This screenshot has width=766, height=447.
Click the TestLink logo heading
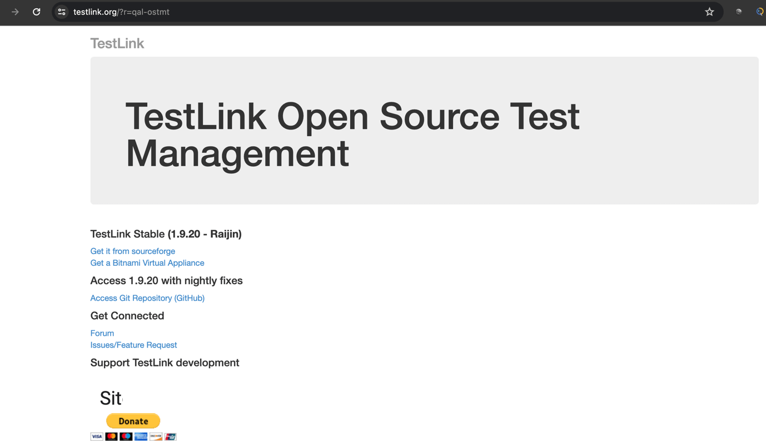(117, 42)
